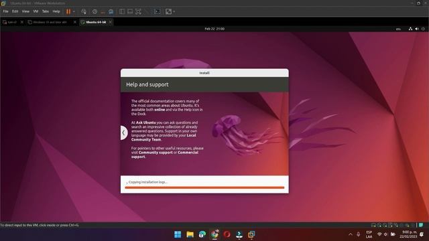This screenshot has height=241, width=429.
Task: Go to the previous installer slide
Action: click(x=123, y=133)
